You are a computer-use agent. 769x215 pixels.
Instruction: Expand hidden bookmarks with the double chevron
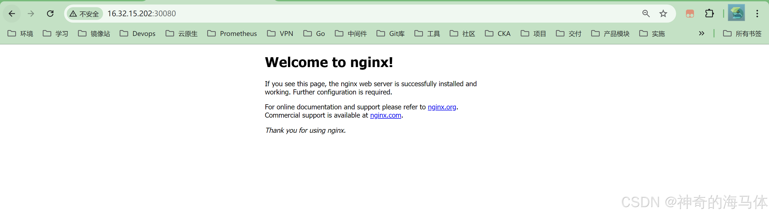pos(701,33)
